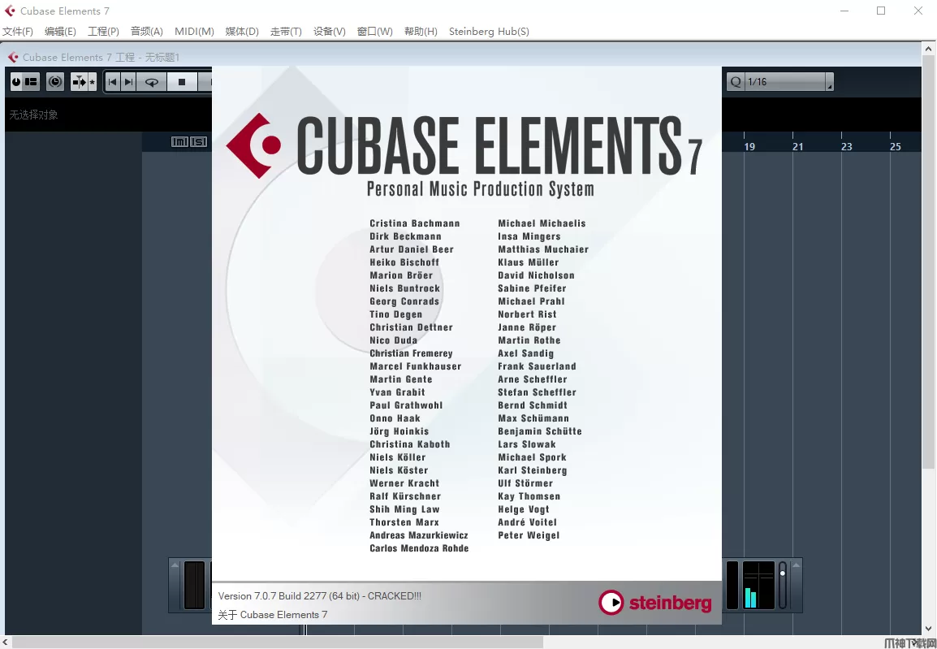Click the vertical scrollbar down arrow

(929, 629)
